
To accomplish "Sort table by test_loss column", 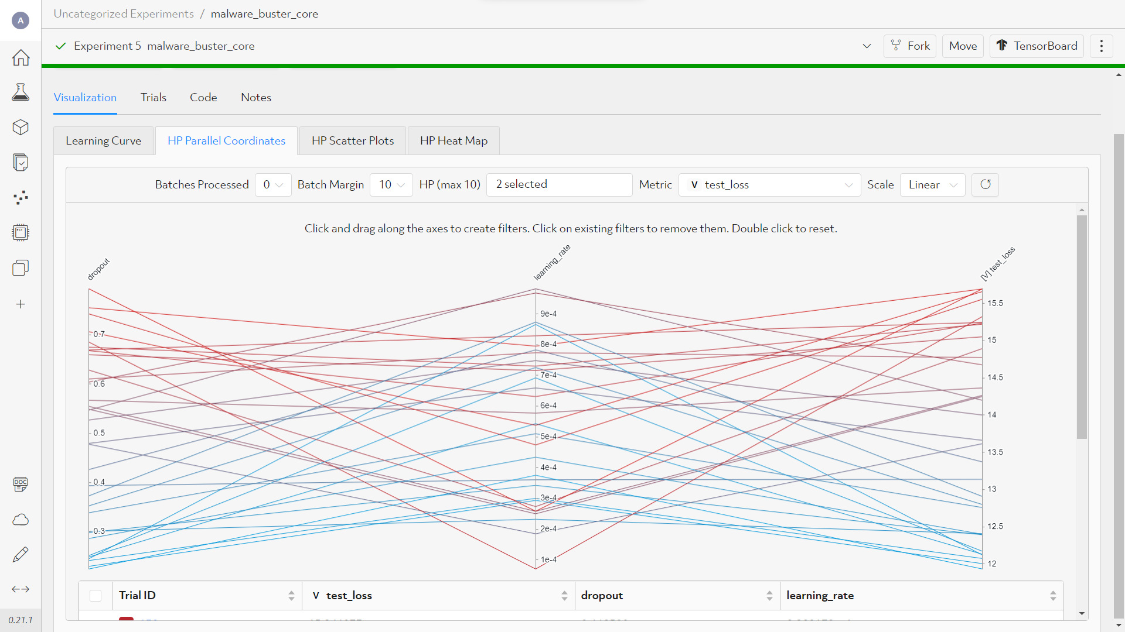I will pos(564,596).
